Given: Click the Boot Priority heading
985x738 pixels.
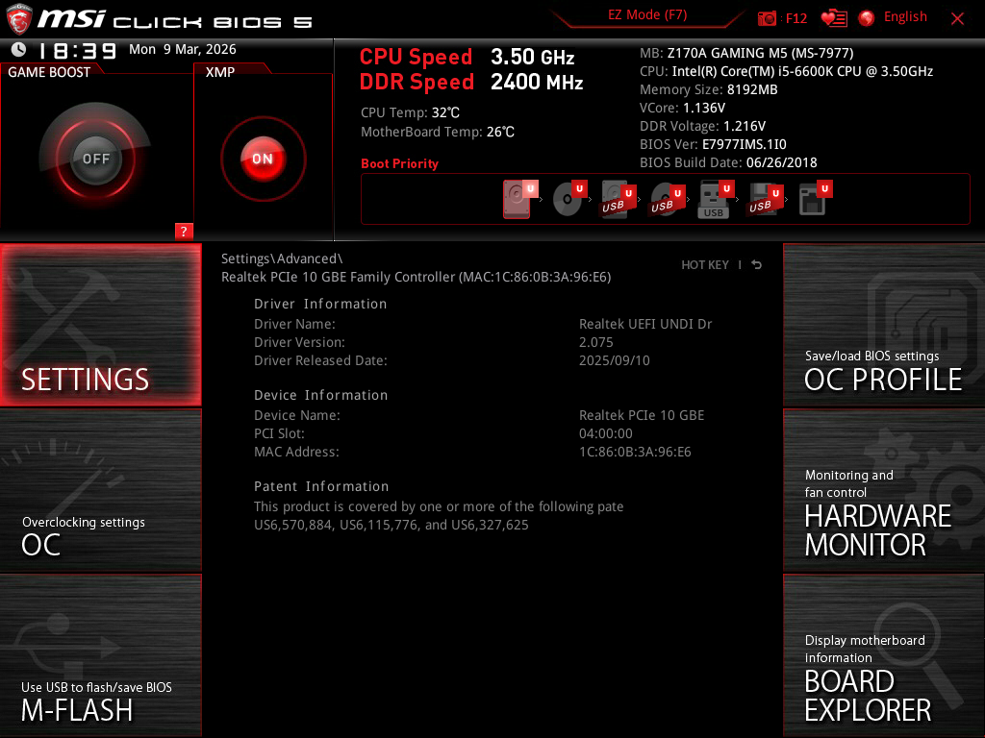Looking at the screenshot, I should (x=399, y=163).
